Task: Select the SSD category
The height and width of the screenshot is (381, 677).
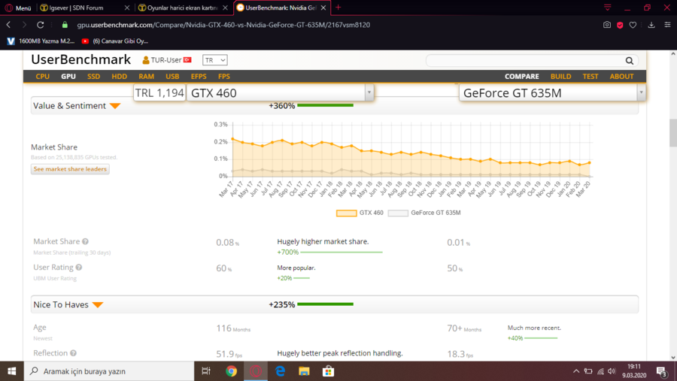Action: point(94,77)
